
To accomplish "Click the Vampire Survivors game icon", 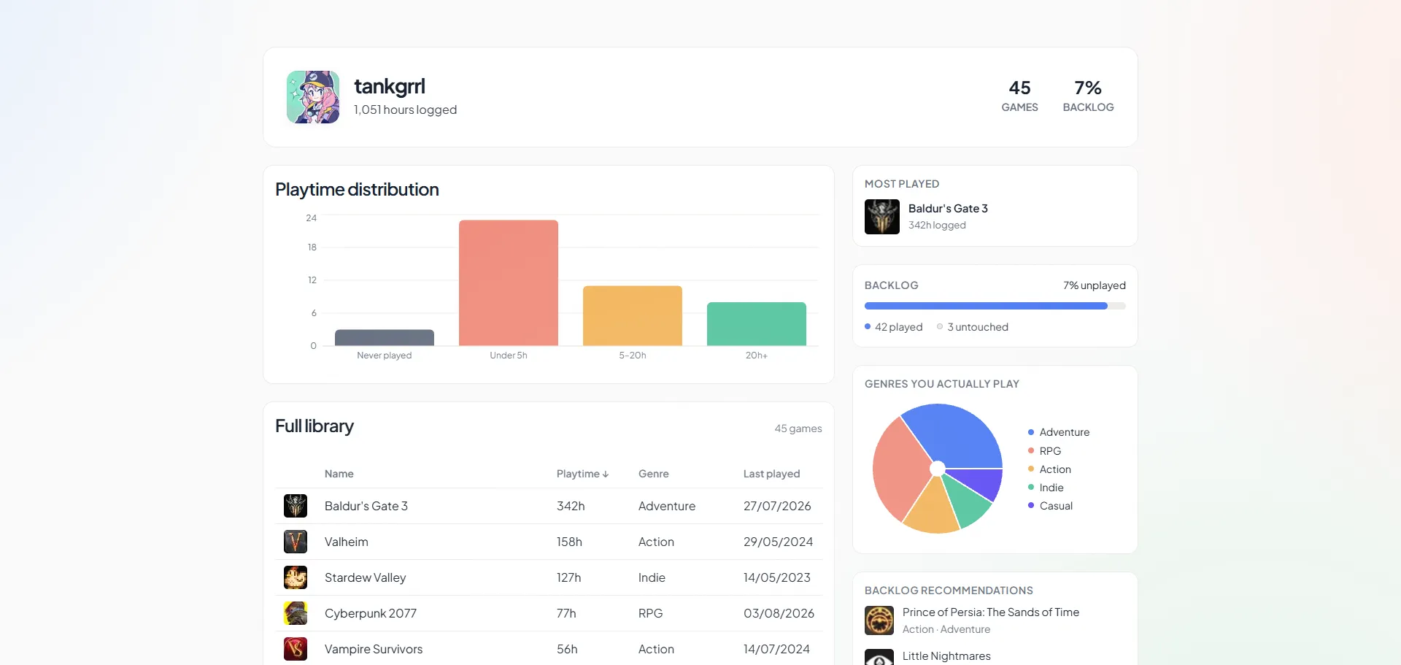I will click(296, 649).
